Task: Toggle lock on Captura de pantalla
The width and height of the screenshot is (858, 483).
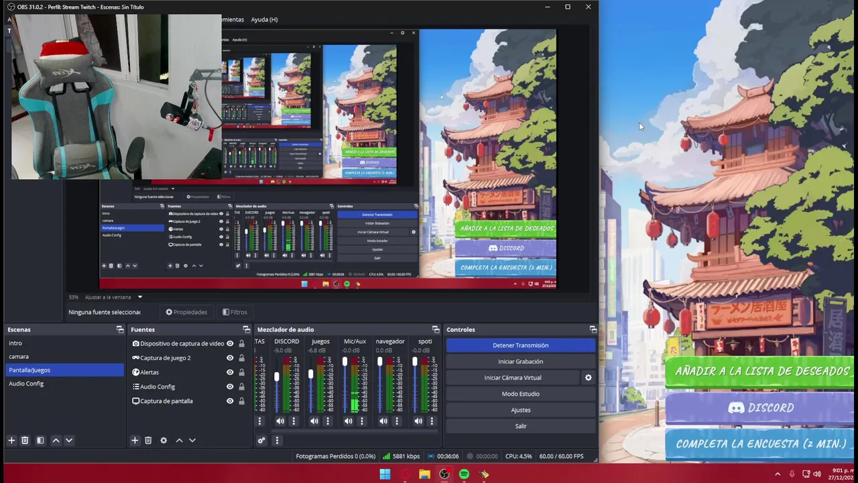Action: pyautogui.click(x=241, y=401)
